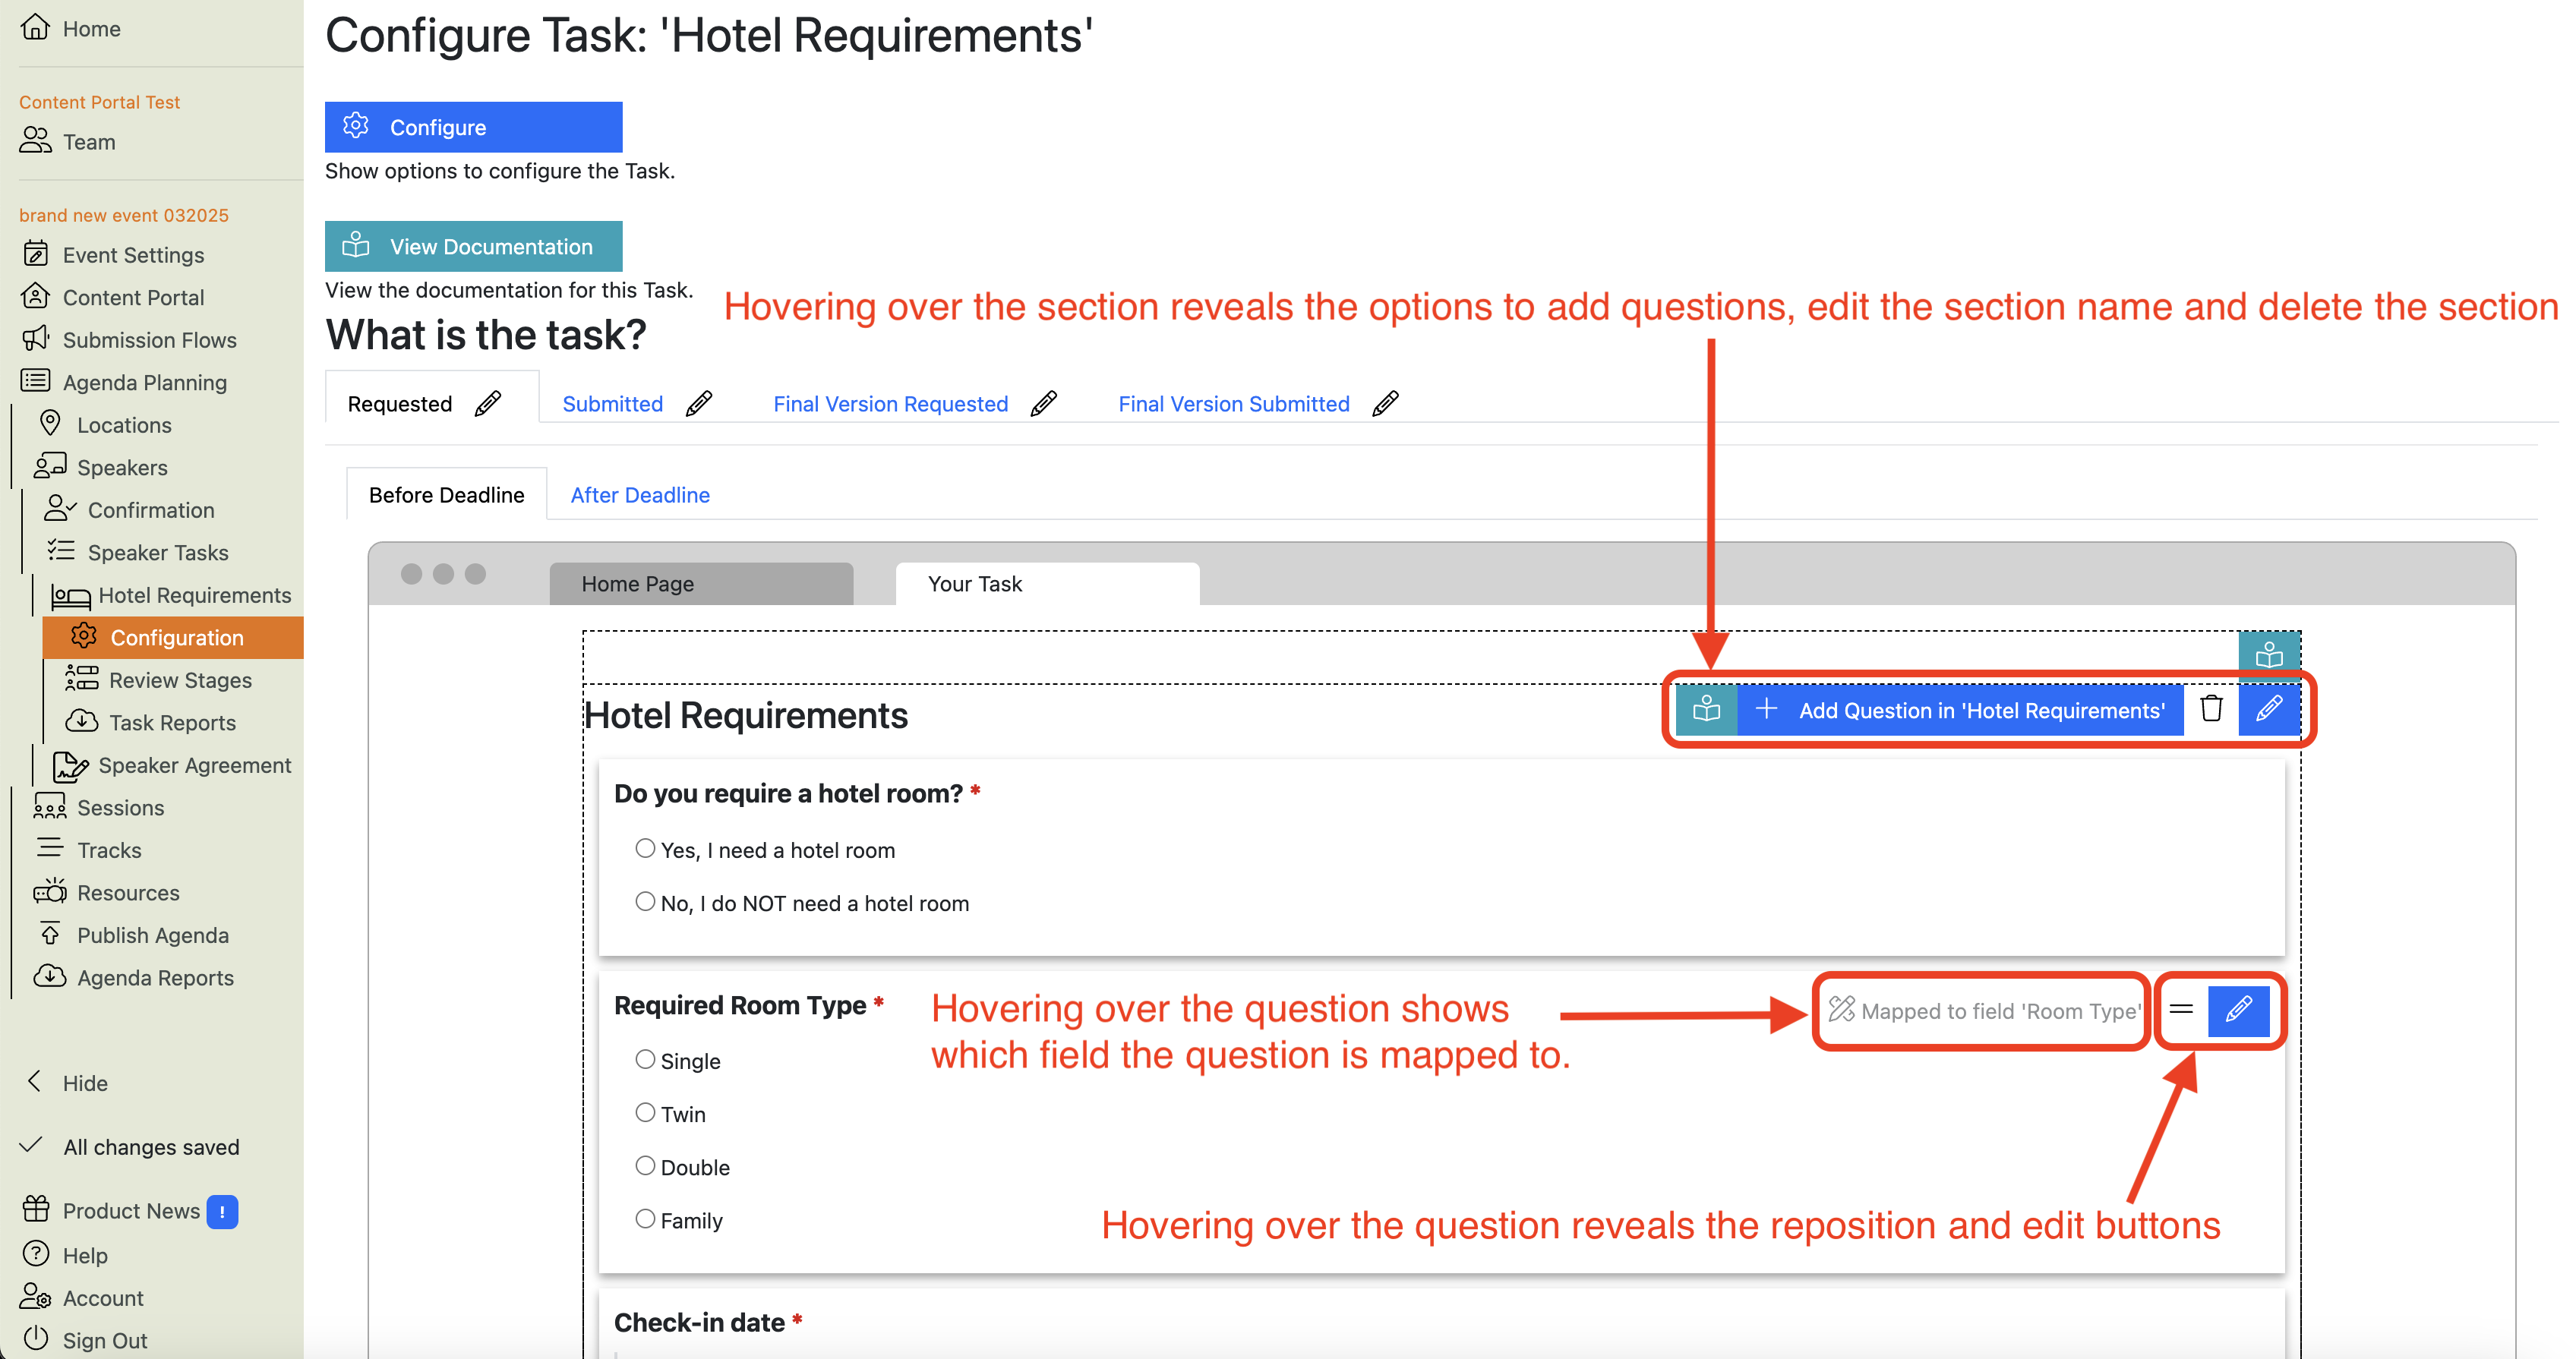Open the Submitted stage tab
2576x1359 pixels.
pyautogui.click(x=612, y=404)
